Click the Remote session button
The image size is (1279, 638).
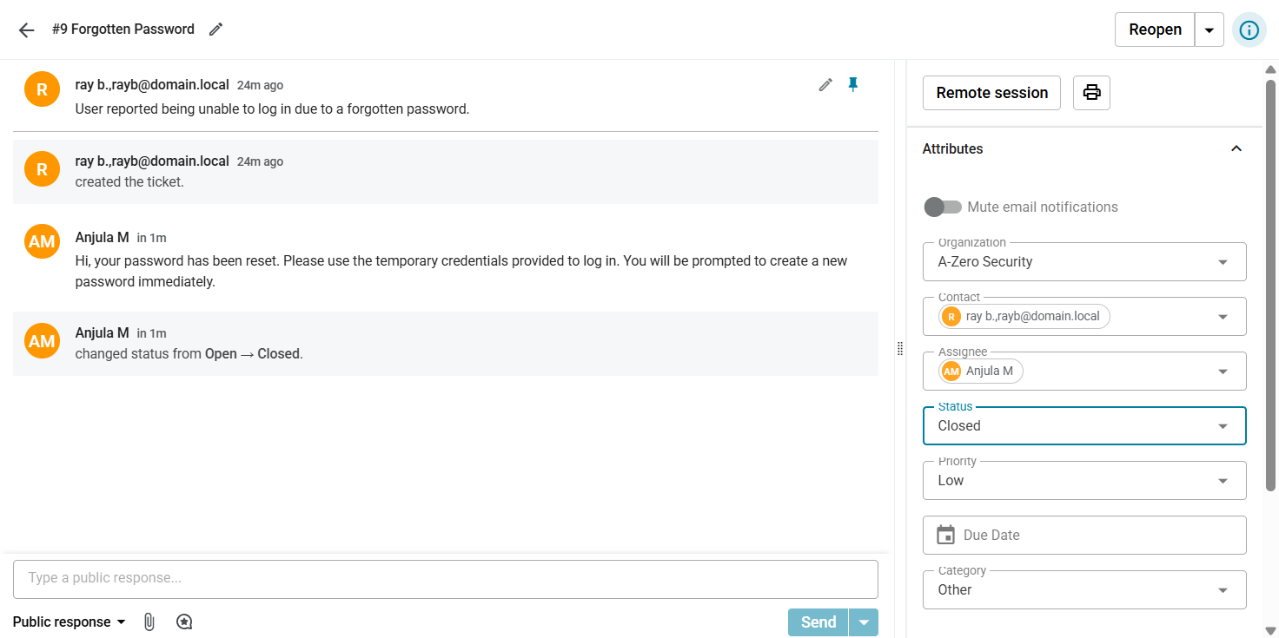click(x=992, y=93)
